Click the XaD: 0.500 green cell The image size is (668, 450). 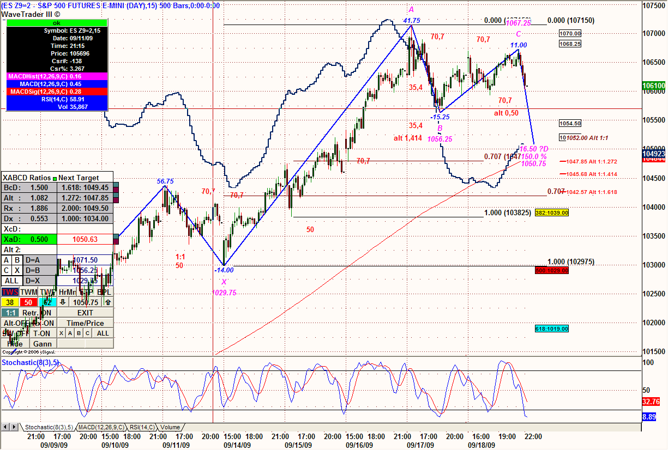pyautogui.click(x=29, y=239)
